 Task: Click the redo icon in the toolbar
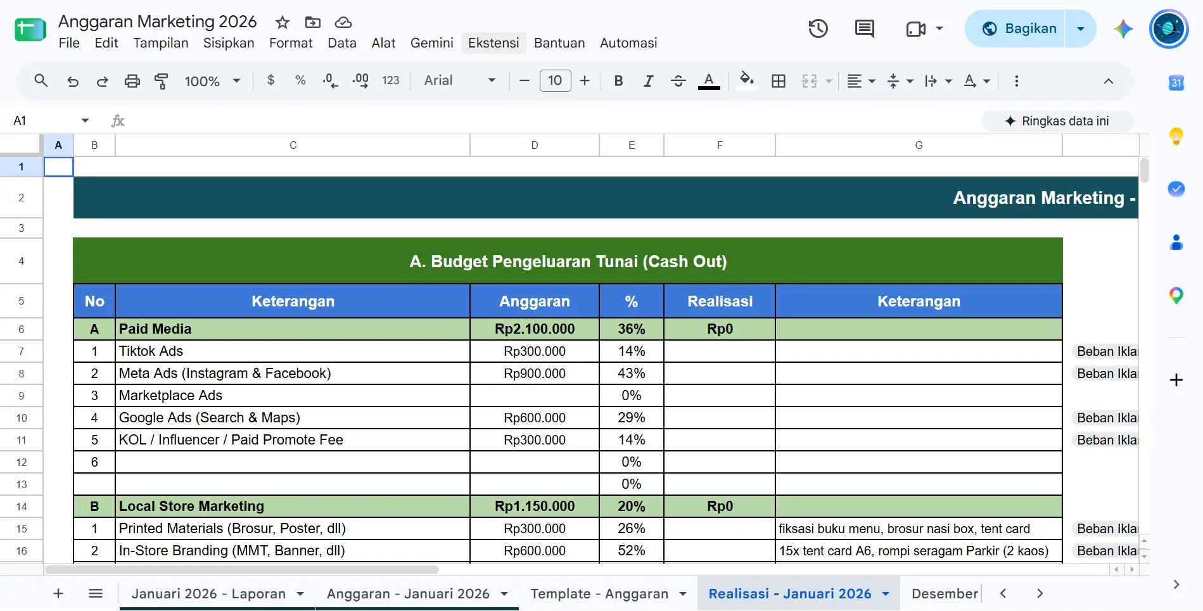pyautogui.click(x=102, y=81)
